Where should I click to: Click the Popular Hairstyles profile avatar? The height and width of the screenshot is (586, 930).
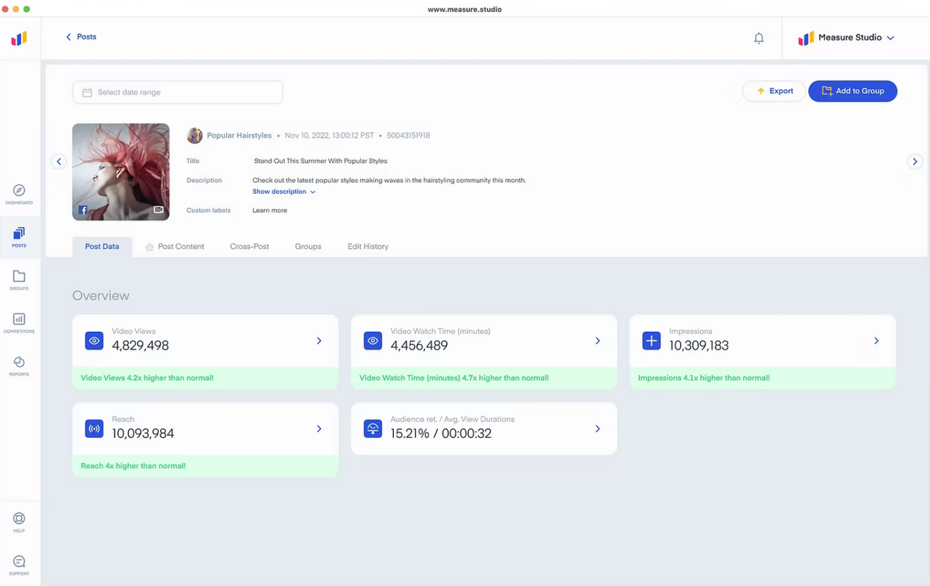click(195, 135)
